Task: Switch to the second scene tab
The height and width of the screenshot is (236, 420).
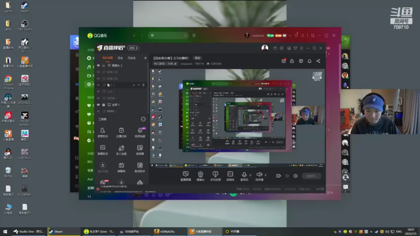Action: [x=120, y=58]
